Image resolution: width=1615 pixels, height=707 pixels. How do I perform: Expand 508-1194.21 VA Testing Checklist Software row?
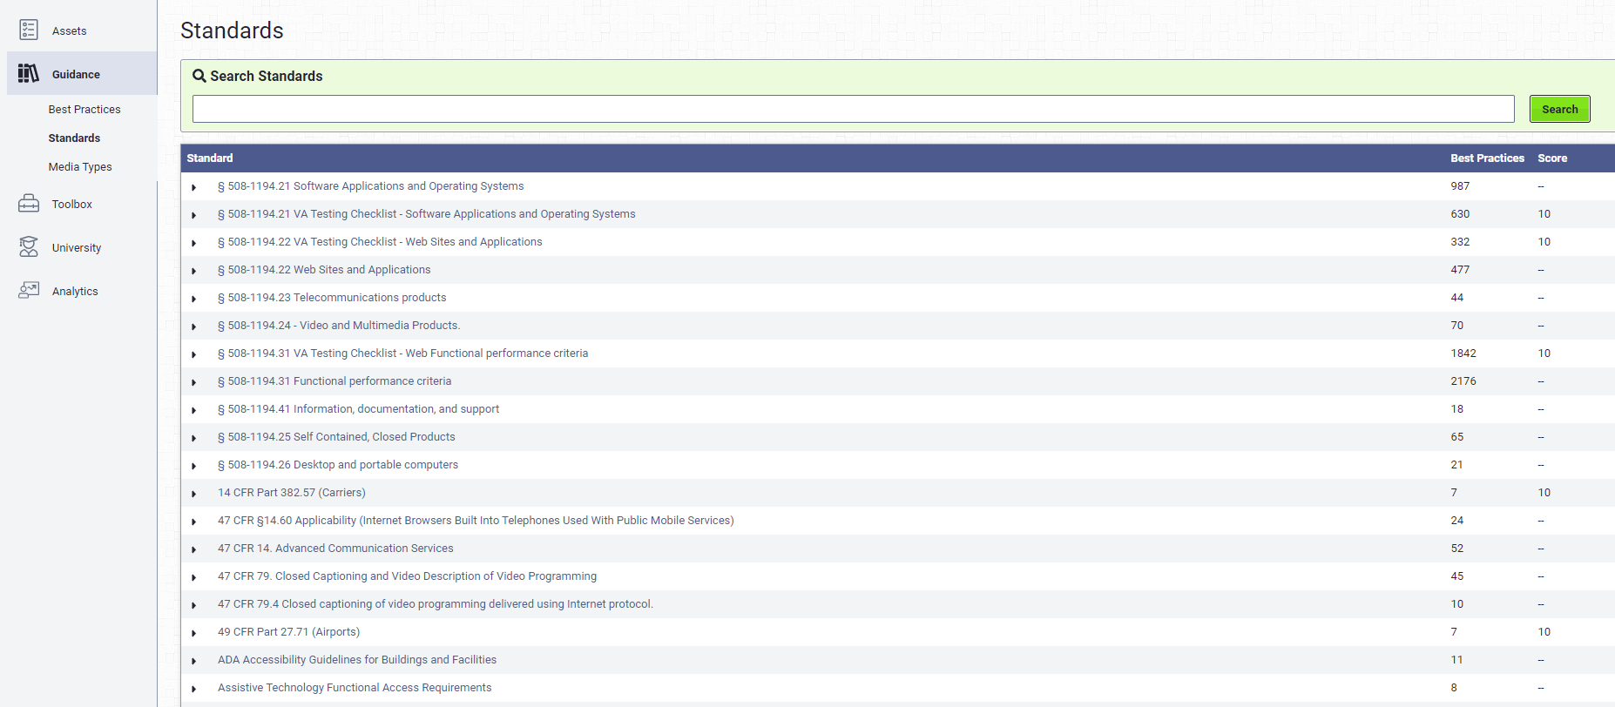point(194,215)
